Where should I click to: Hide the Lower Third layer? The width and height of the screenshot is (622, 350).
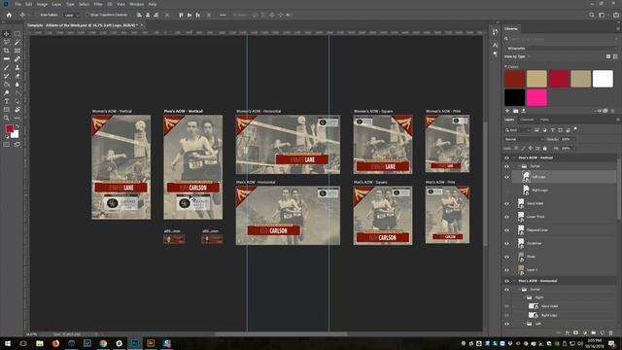(x=506, y=217)
